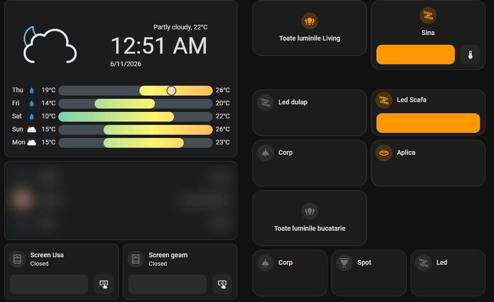Image resolution: width=494 pixels, height=302 pixels.
Task: Click the Sina label
Action: click(x=428, y=33)
